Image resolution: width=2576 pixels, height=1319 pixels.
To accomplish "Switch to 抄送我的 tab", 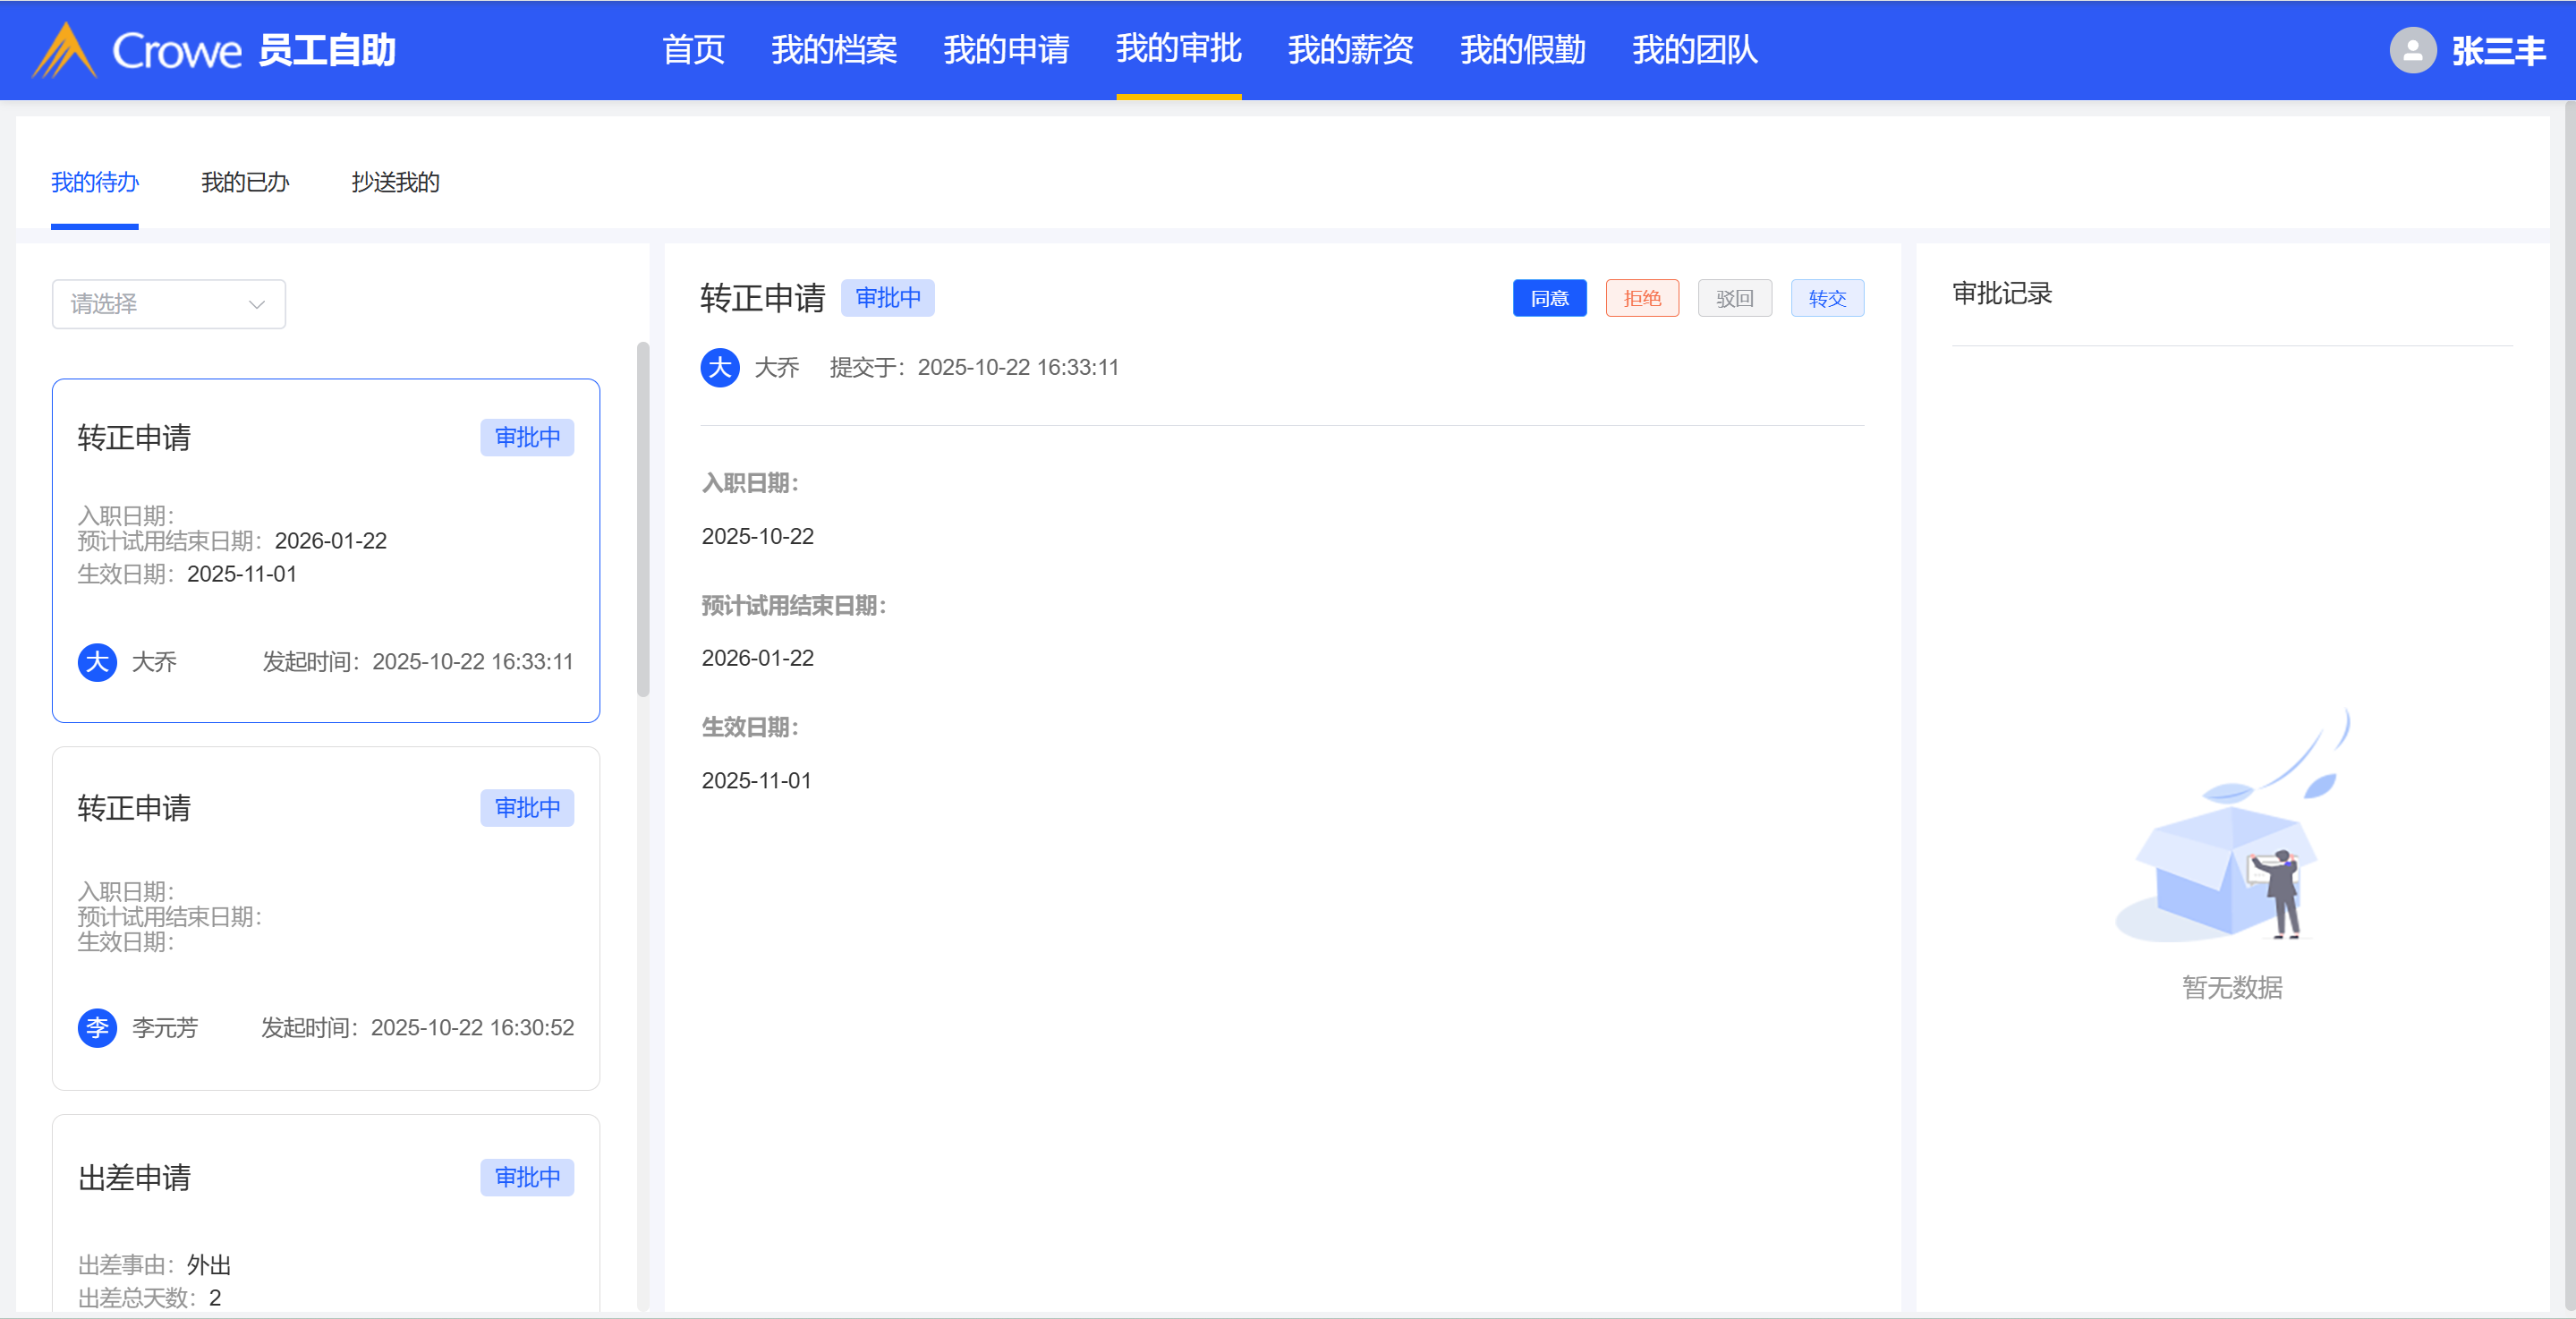I will [395, 182].
